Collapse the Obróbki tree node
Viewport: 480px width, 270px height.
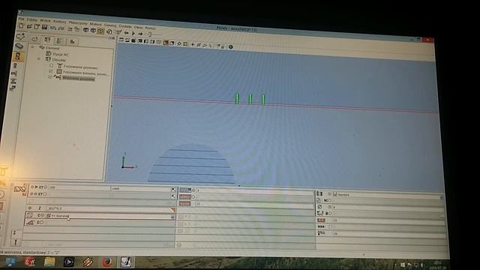[39, 59]
